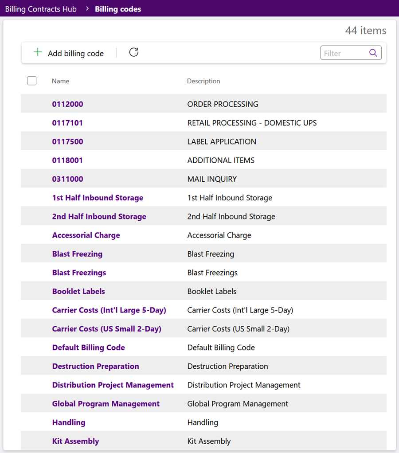Click the search magnifier icon
Image resolution: width=399 pixels, height=453 pixels.
point(373,53)
